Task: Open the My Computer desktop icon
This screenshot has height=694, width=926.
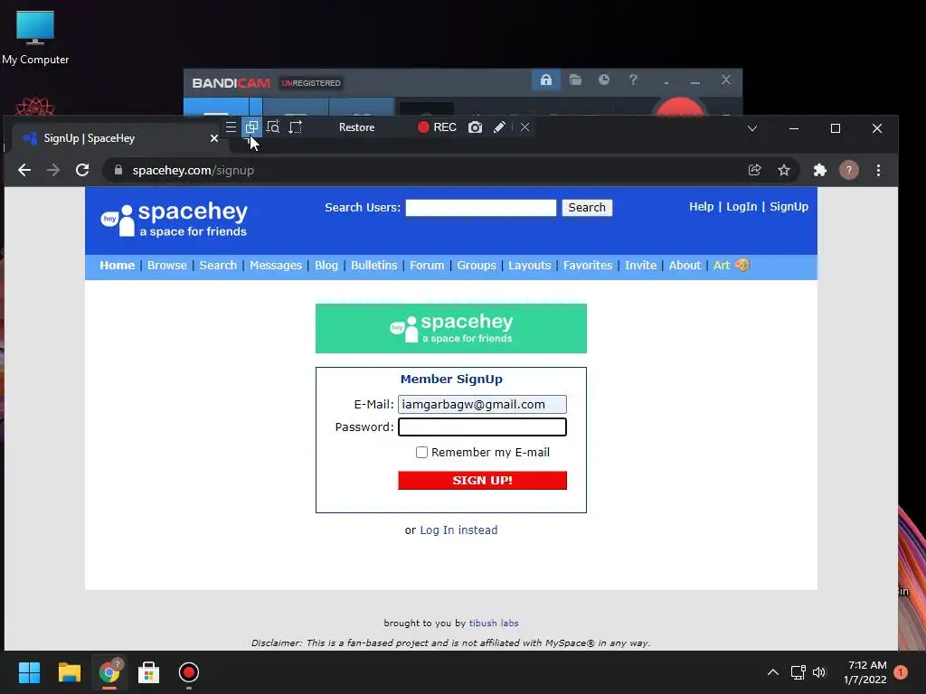Action: [x=35, y=38]
